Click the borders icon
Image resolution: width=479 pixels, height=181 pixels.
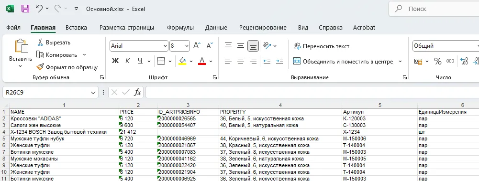tap(161, 61)
